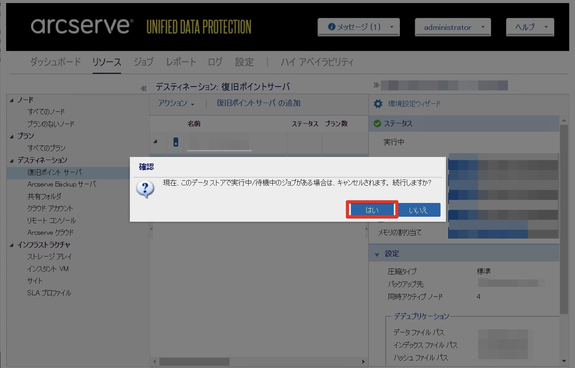Click the right pane vertical scrollbar
575x368 pixels.
[564, 219]
